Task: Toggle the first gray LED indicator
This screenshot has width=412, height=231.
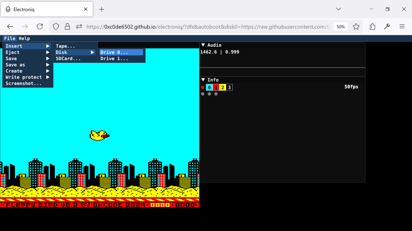Action: (203, 94)
